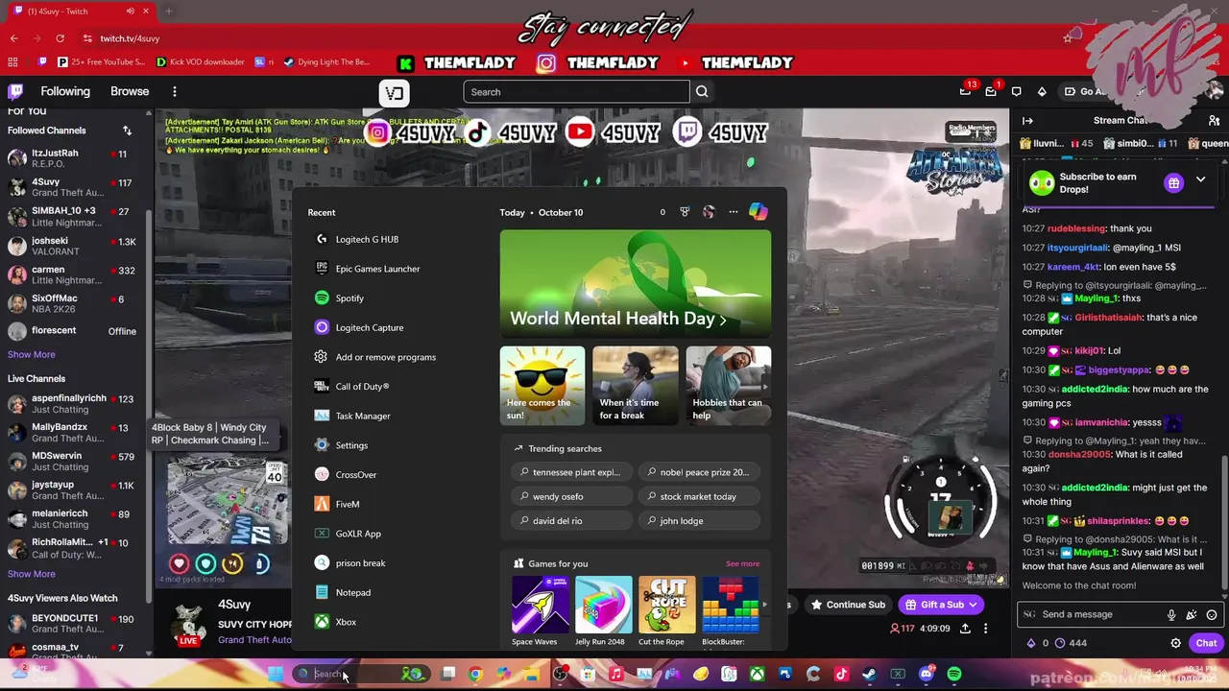
Task: Click the Twitch search input field
Action: tap(576, 92)
